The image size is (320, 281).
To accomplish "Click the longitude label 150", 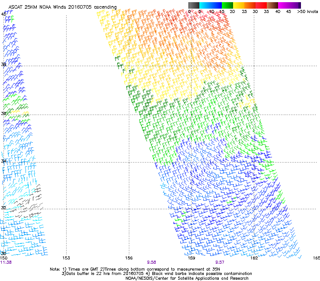I will point(3,258).
